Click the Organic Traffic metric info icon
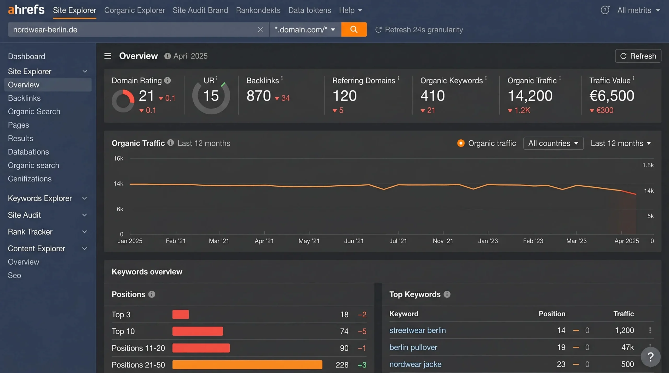669x373 pixels. pyautogui.click(x=560, y=78)
